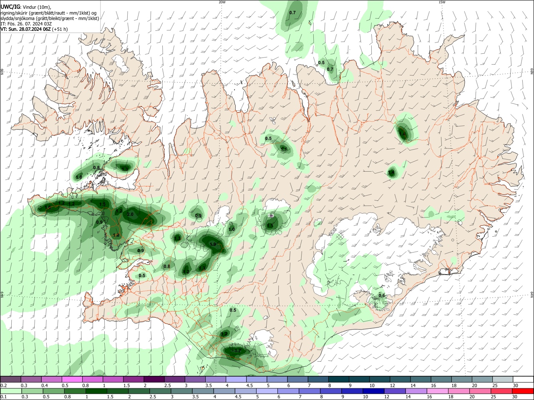
Task: Click the 20W longitude label
Action: click(222, 2)
